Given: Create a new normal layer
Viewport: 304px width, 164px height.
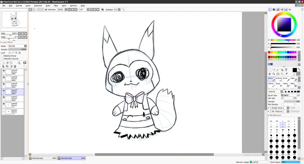Looking at the screenshot, I should [x=3, y=63].
